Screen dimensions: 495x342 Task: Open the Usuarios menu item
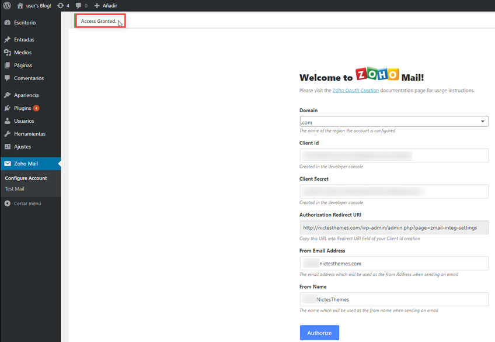pos(30,121)
